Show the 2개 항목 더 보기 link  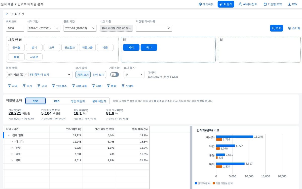click(39, 75)
